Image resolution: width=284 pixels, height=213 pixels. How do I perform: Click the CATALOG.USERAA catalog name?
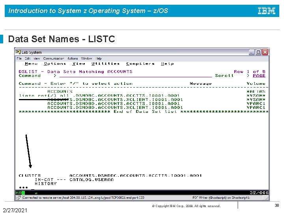(92, 179)
